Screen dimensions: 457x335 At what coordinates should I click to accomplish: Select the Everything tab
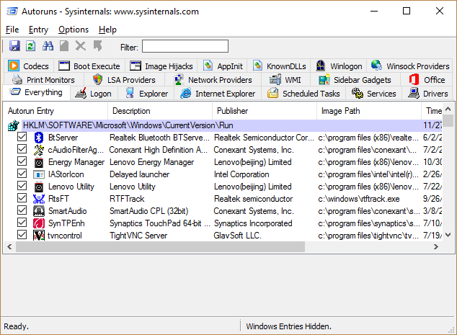36,92
